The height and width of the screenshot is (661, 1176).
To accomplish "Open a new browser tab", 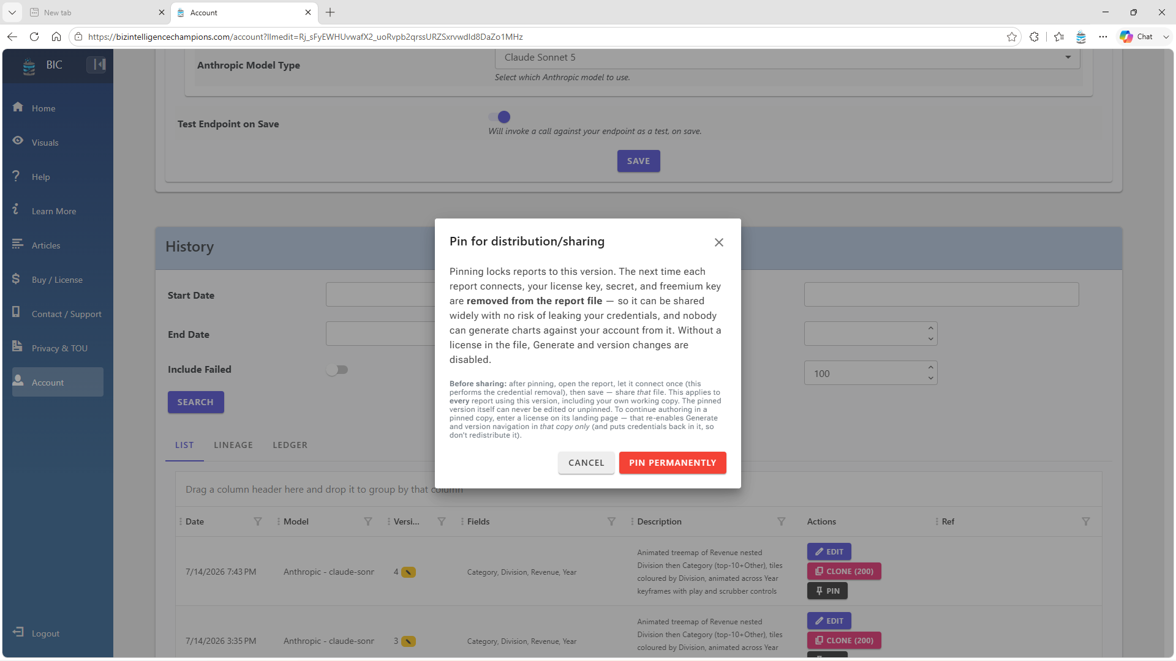I will 330,12.
